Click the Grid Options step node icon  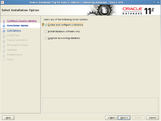tap(4, 31)
